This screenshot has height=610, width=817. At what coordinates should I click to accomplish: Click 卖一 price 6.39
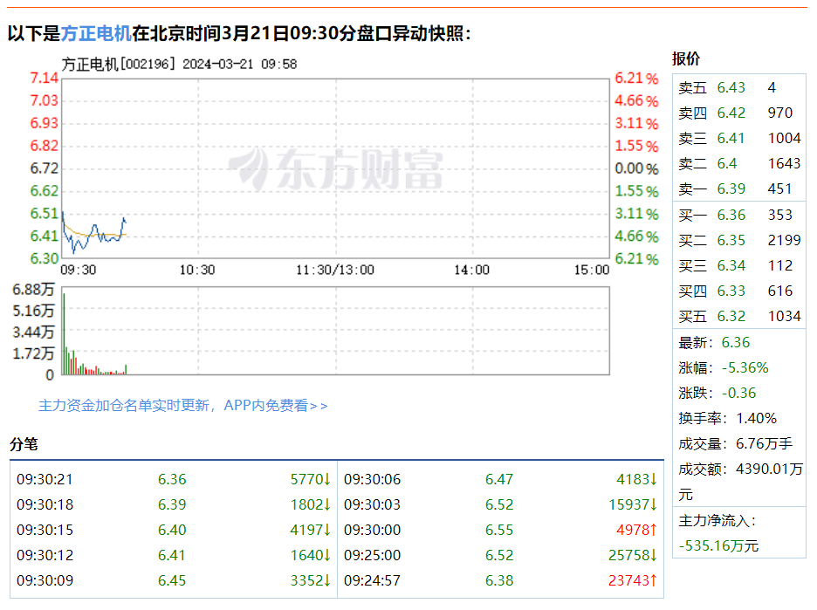pos(731,188)
